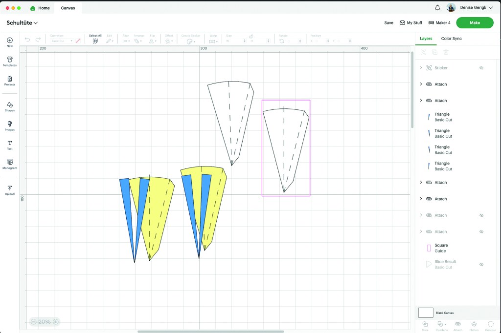This screenshot has width=501, height=333.
Task: Show the hidden Slice Result layer
Action: pos(481,264)
